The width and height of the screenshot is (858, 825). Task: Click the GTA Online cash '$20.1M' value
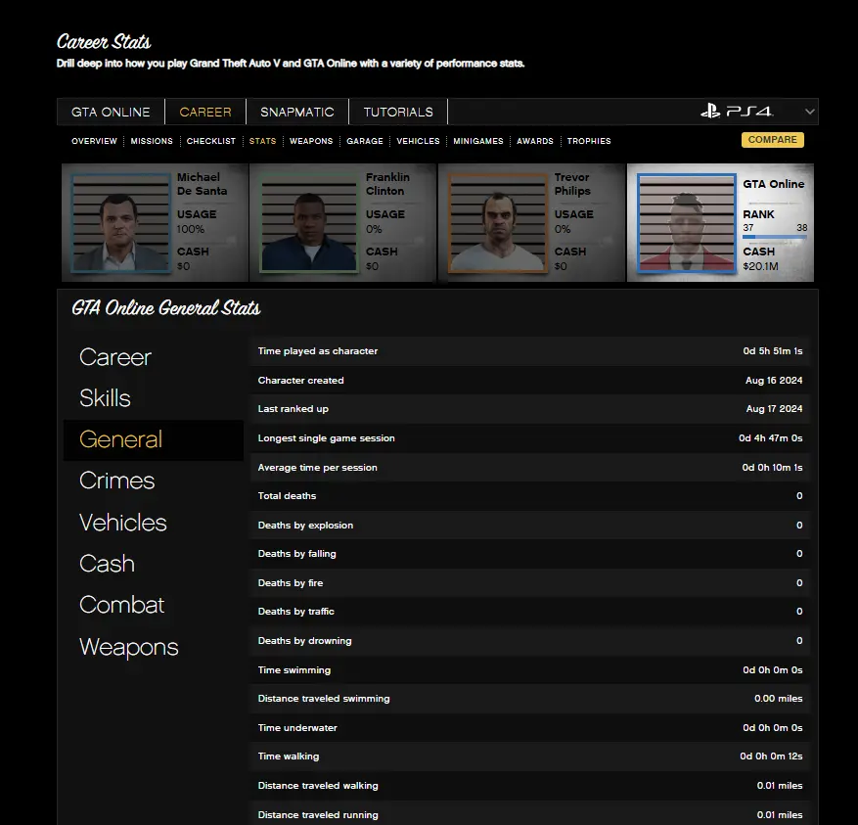point(760,266)
